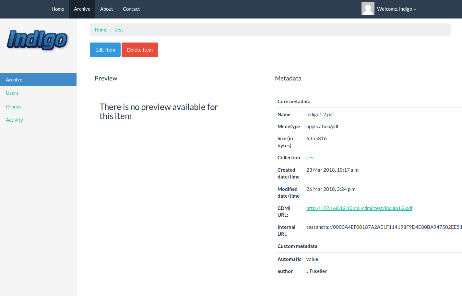Viewport: 462px width, 296px height.
Task: Open the test collection link
Action: click(x=311, y=158)
